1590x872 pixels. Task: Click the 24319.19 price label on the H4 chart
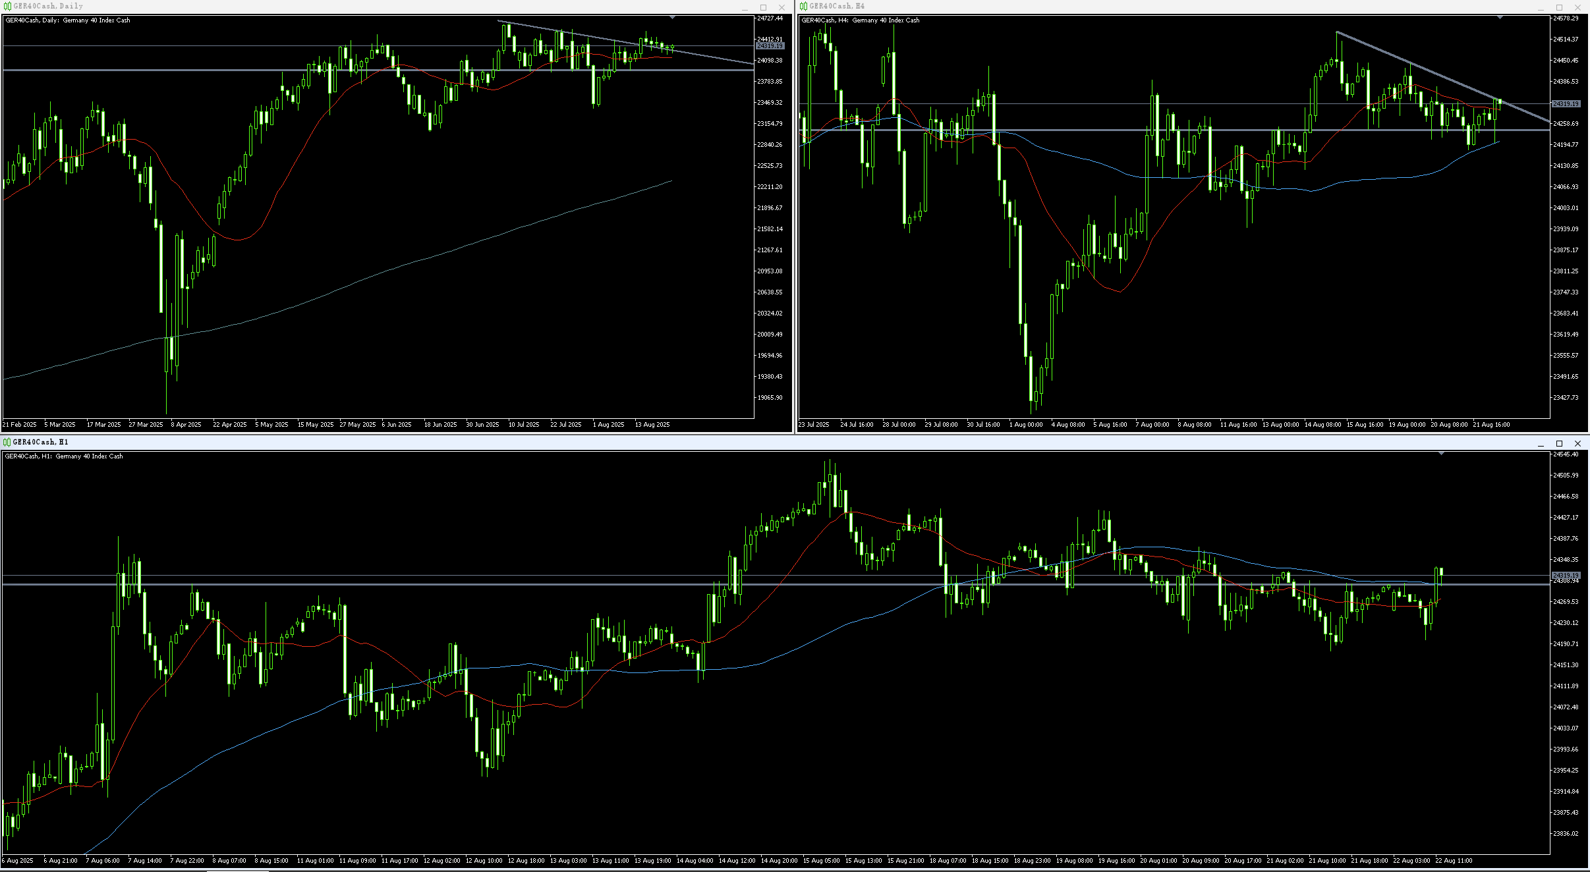[1566, 104]
